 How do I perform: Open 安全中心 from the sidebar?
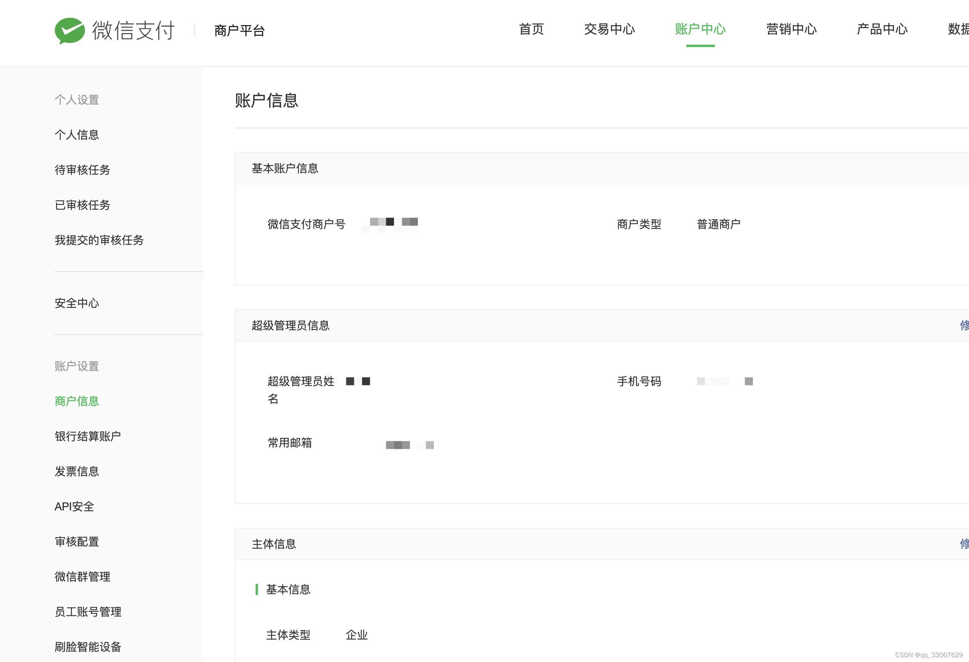coord(77,303)
